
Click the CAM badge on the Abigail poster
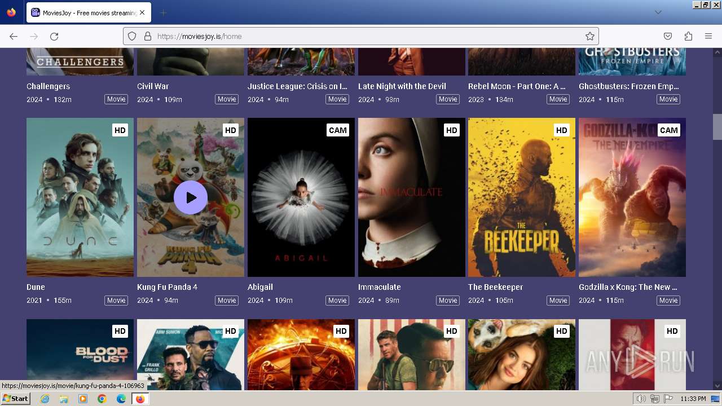337,130
